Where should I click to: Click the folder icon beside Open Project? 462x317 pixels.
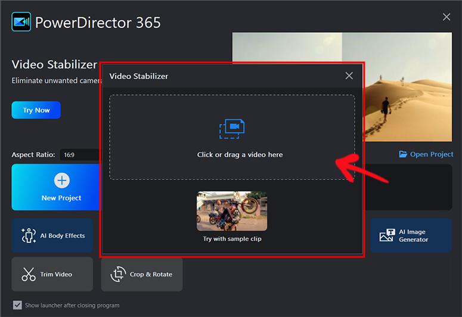pos(403,154)
